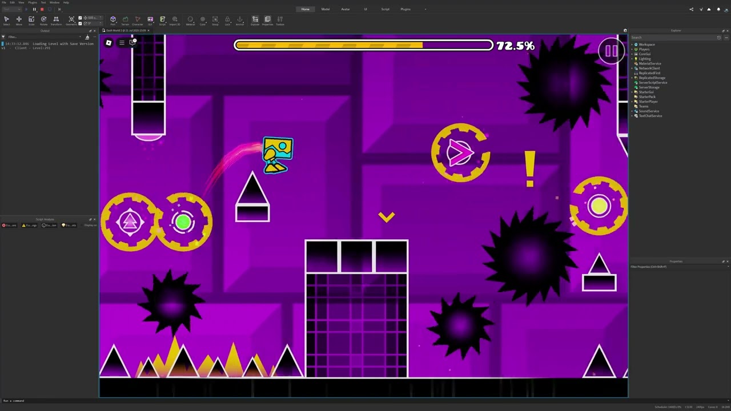Screen dimensions: 731x411
Task: Open the Plugins menu
Action: [33, 2]
